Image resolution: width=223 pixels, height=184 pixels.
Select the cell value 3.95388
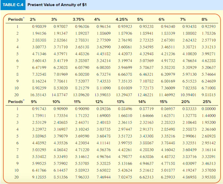(209, 177)
